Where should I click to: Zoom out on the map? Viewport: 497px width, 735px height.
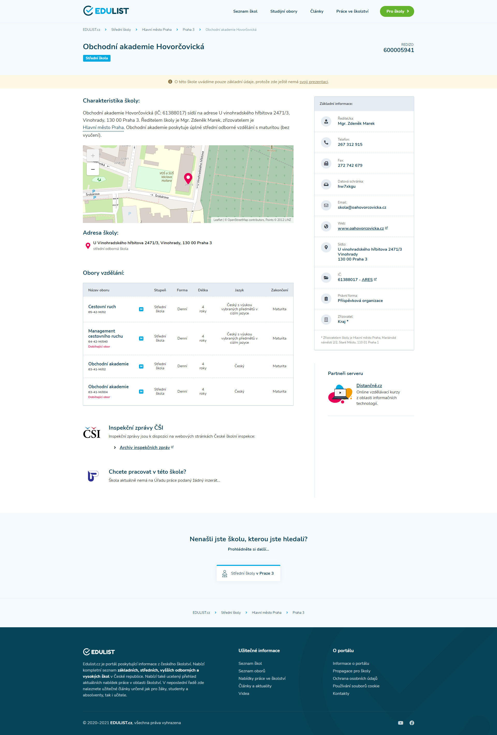93,169
